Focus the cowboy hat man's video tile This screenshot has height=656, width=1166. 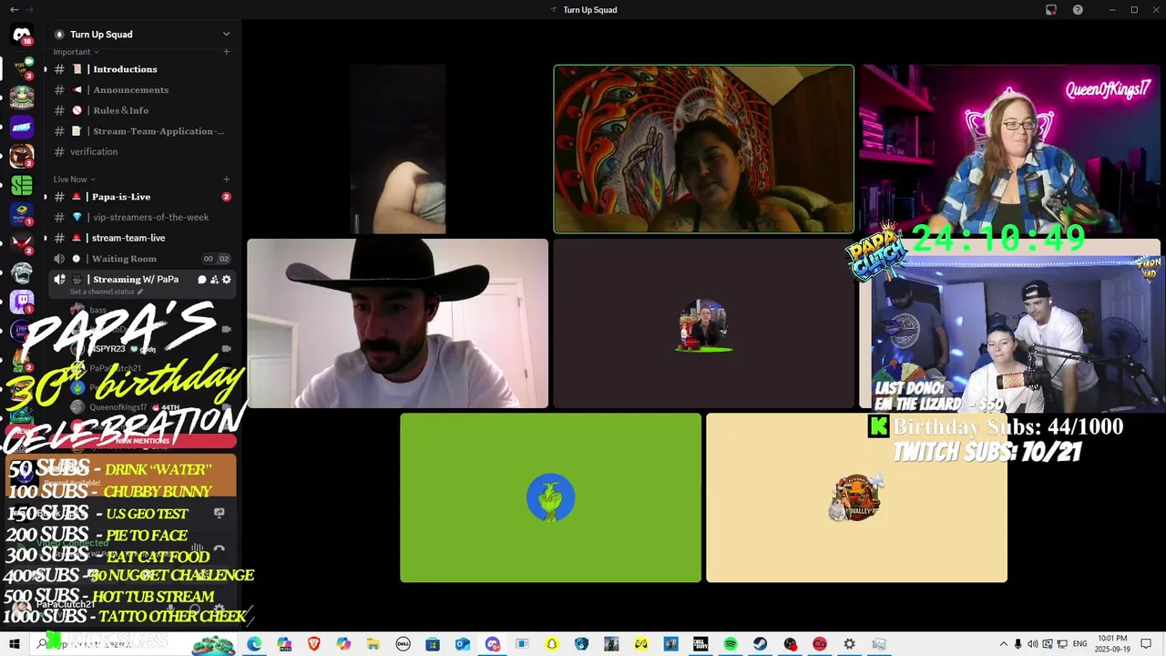[x=398, y=323]
